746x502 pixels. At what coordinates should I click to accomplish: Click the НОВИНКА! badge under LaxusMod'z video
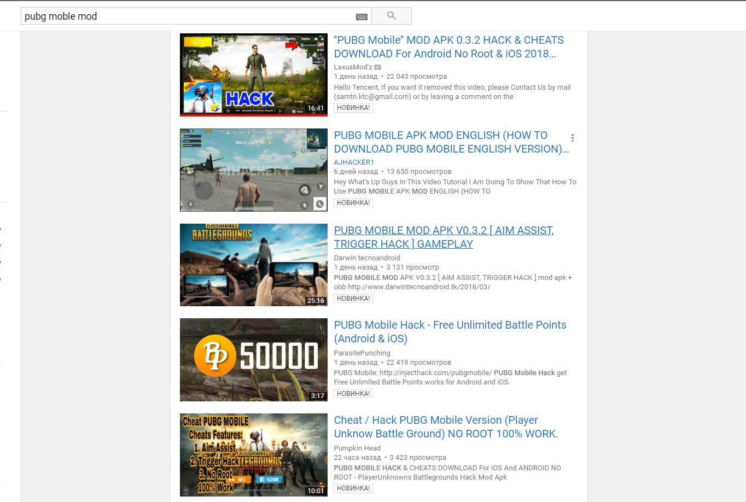point(353,108)
